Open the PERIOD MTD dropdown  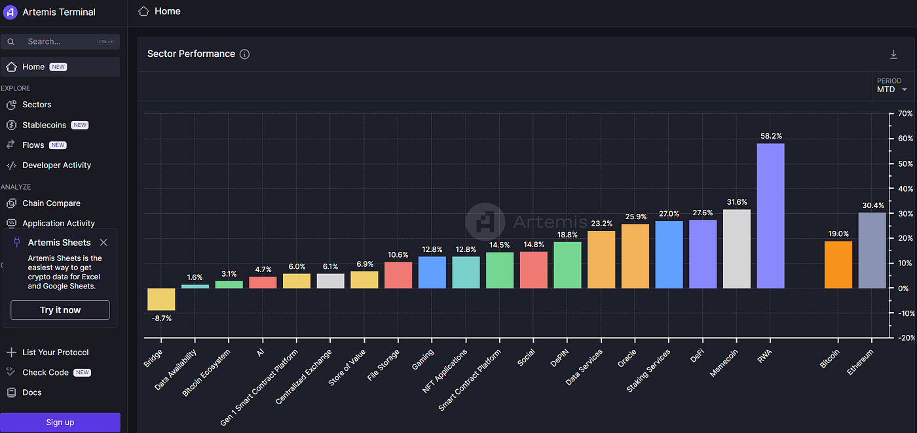[x=892, y=86]
